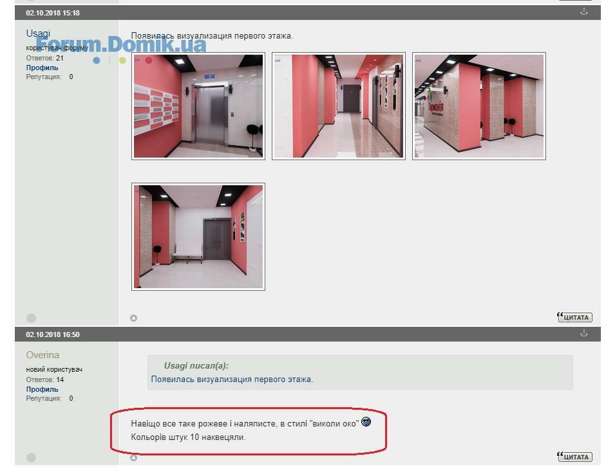Image resolution: width=606 pixels, height=467 pixels.
Task: Click the '02.10.2018 15:18' post timestamp
Action: tap(53, 13)
